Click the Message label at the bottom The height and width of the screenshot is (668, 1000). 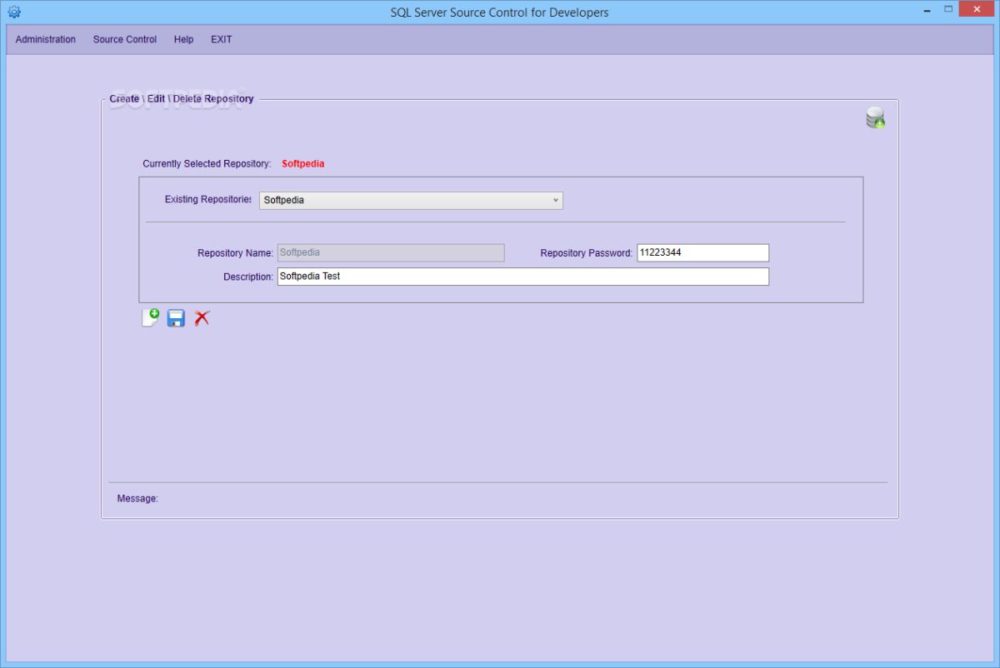(x=137, y=499)
